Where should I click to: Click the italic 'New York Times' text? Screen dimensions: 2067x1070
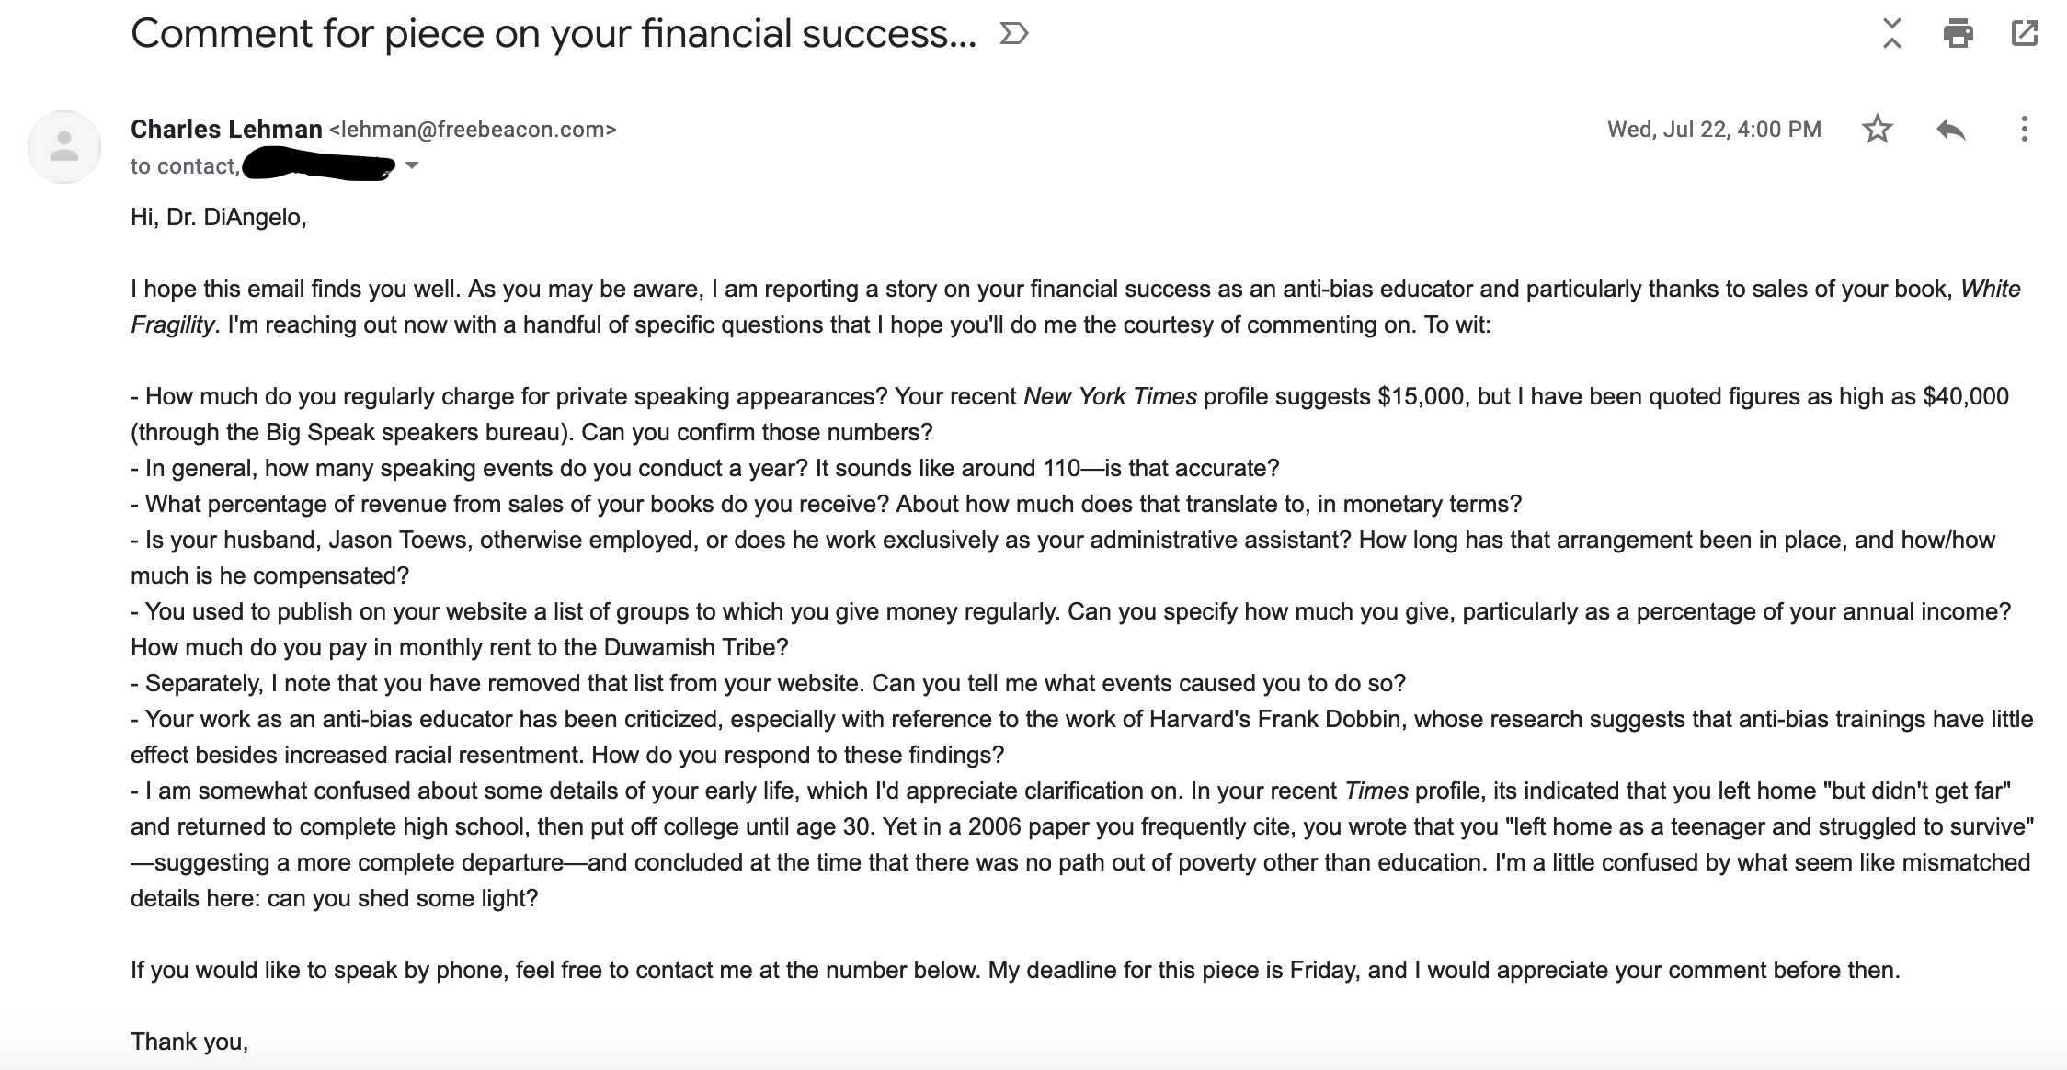point(1110,396)
